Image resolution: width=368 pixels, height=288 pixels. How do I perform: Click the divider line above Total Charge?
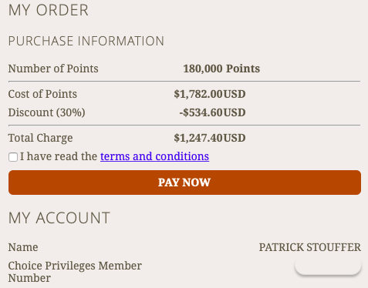click(x=184, y=126)
